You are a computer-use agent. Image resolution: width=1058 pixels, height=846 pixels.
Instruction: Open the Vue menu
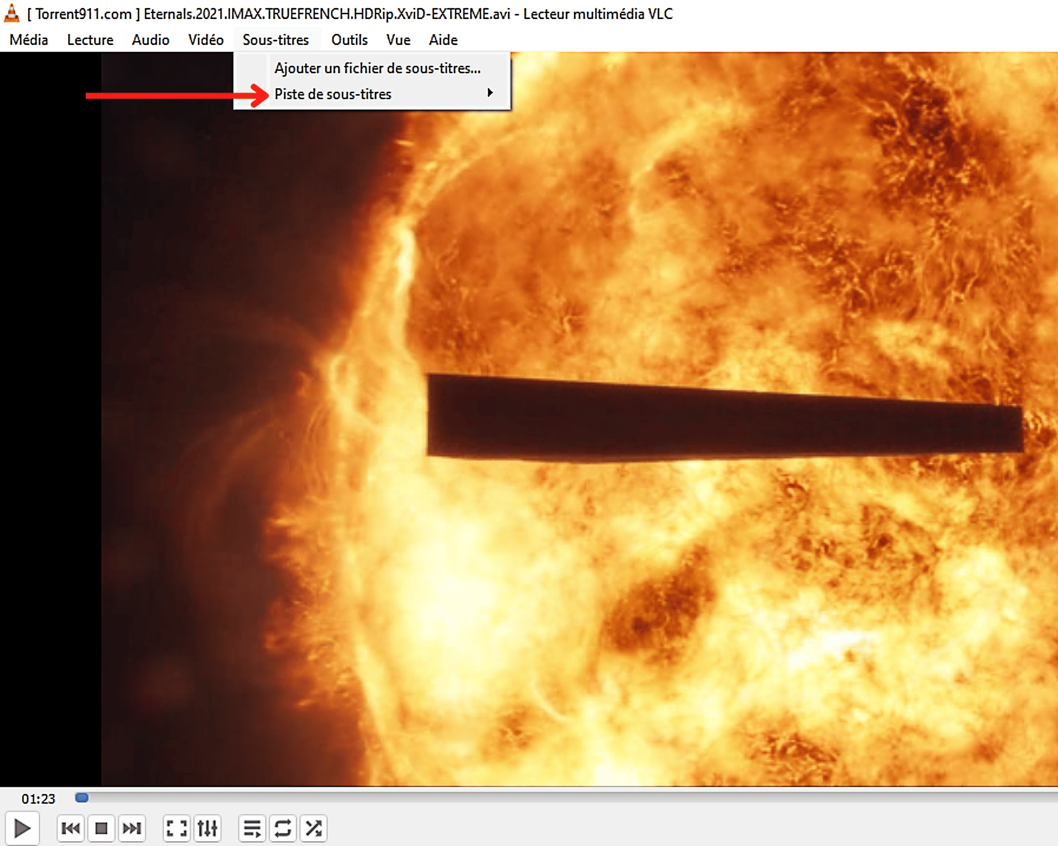[398, 40]
